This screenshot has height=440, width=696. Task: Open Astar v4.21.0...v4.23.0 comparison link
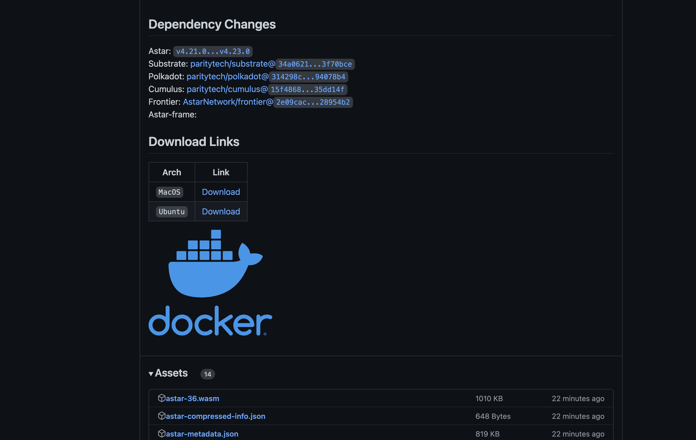click(x=213, y=51)
